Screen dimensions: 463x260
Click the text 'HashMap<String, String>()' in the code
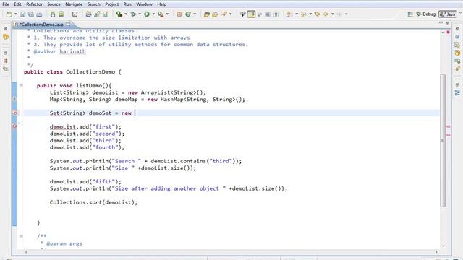pos(201,100)
